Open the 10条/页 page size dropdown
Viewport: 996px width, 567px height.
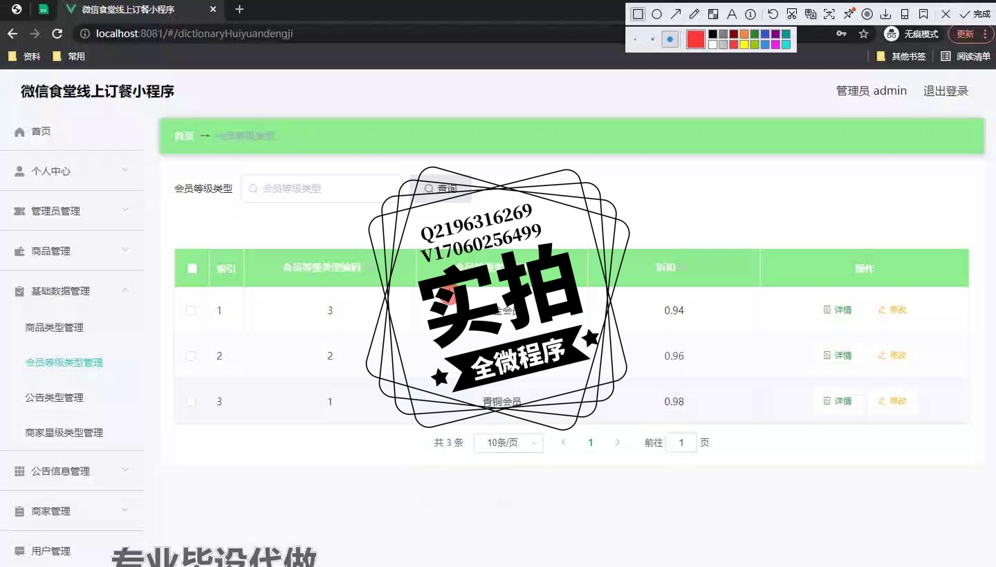pyautogui.click(x=508, y=443)
